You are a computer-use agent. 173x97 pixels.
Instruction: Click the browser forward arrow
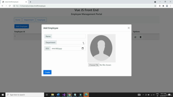click(x=6, y=6)
